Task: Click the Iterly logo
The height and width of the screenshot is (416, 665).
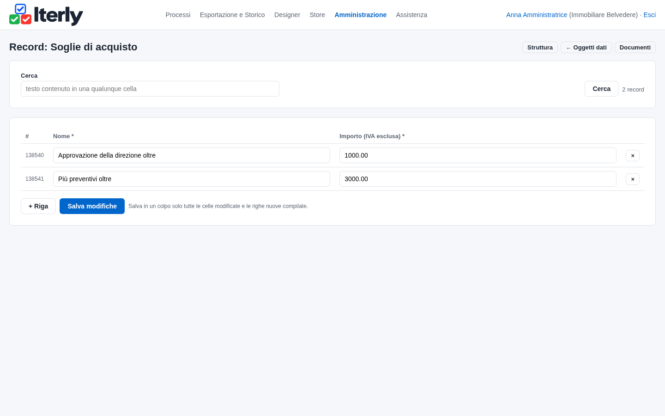Action: point(46,15)
